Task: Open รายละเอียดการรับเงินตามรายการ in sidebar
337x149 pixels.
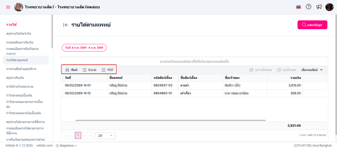Action: click(x=22, y=51)
